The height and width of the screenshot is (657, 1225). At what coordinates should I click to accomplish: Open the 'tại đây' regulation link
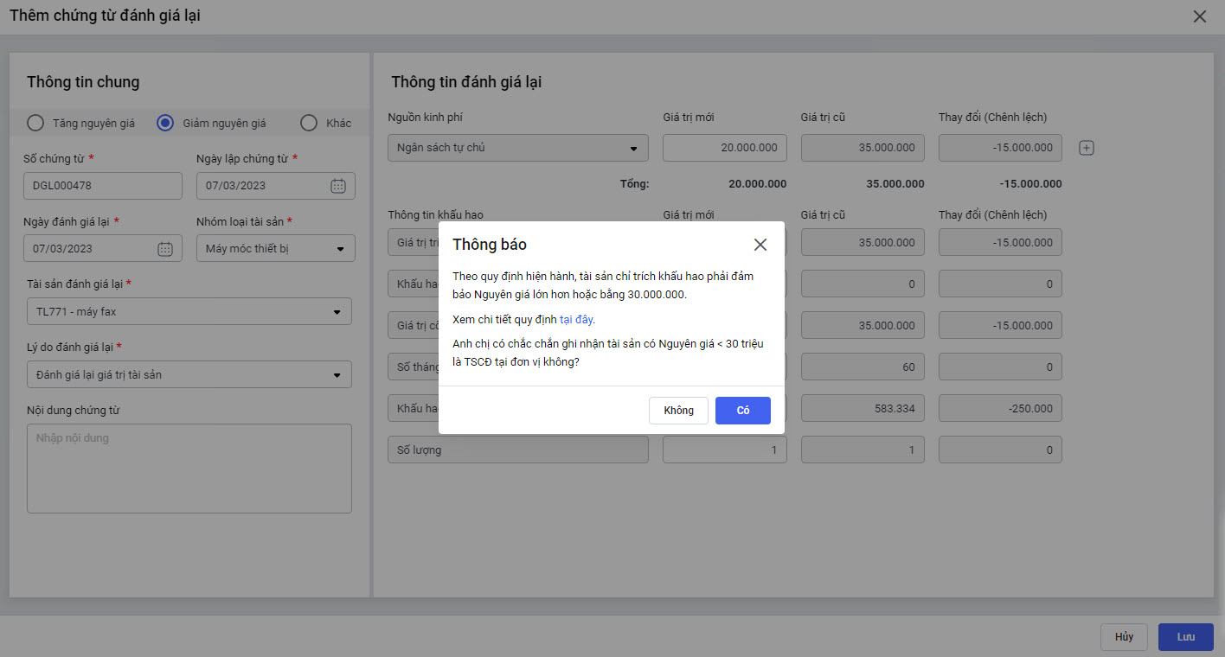click(576, 320)
